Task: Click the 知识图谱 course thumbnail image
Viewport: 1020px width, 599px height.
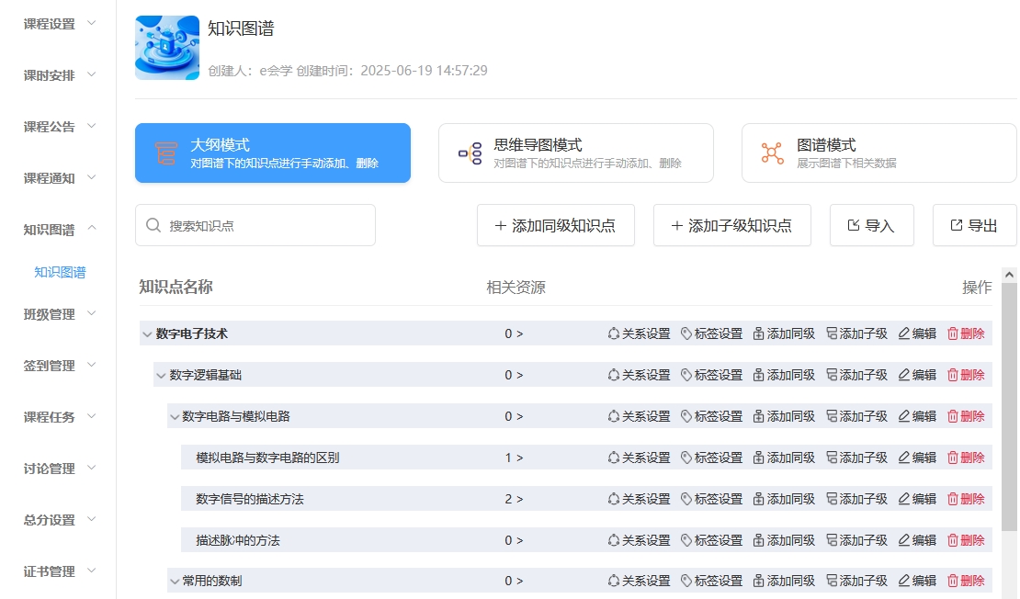Action: click(x=167, y=48)
